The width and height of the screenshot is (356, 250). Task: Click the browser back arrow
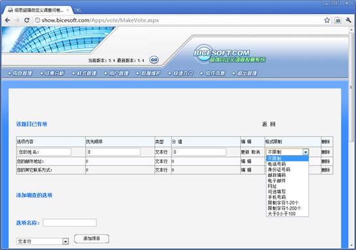pos(8,21)
